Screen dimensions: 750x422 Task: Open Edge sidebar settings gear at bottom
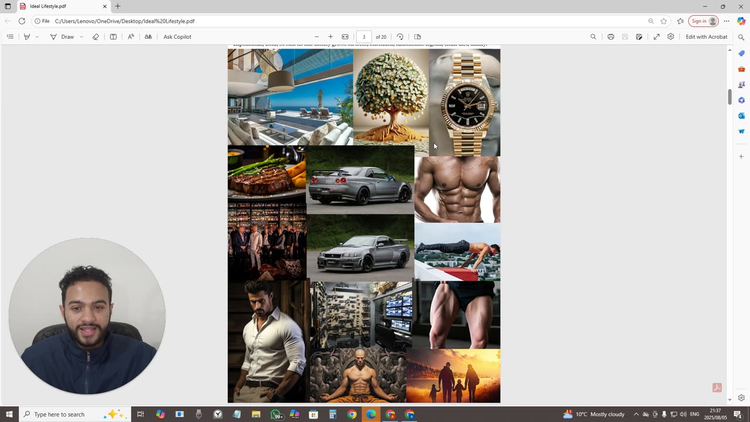click(741, 397)
